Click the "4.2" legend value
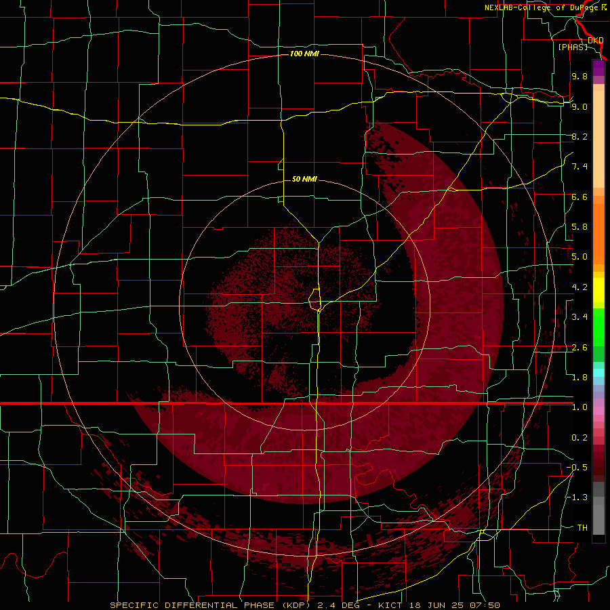Viewport: 610px width, 610px height. tap(579, 287)
